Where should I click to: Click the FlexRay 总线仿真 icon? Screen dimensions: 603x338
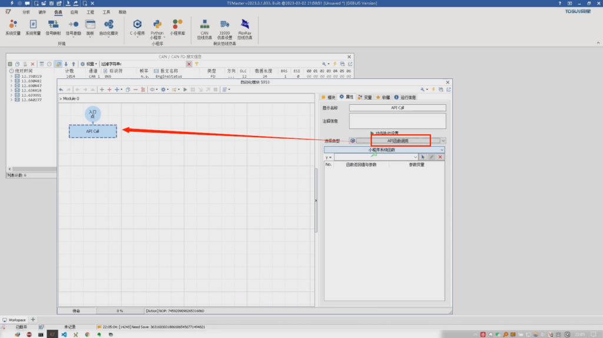pos(244,25)
